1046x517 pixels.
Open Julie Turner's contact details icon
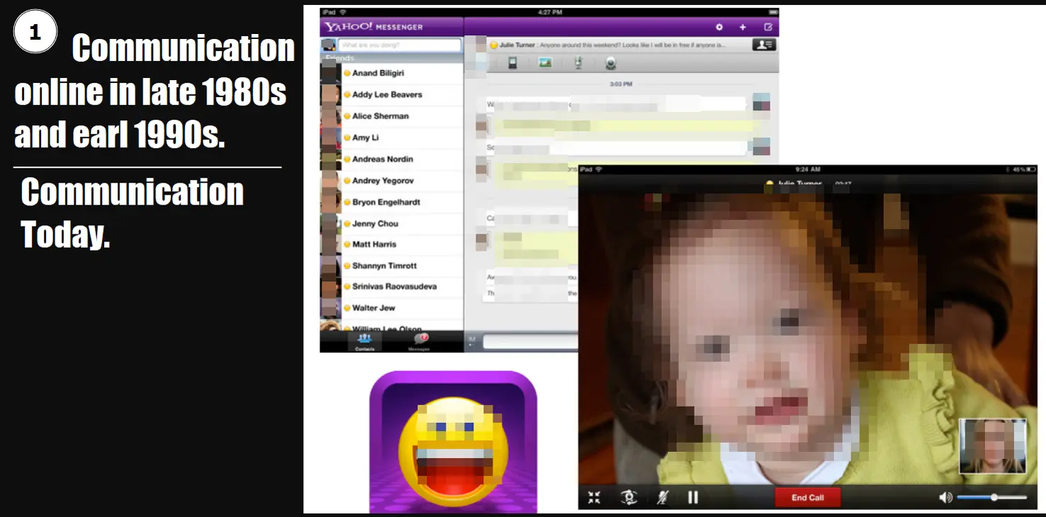tap(763, 45)
